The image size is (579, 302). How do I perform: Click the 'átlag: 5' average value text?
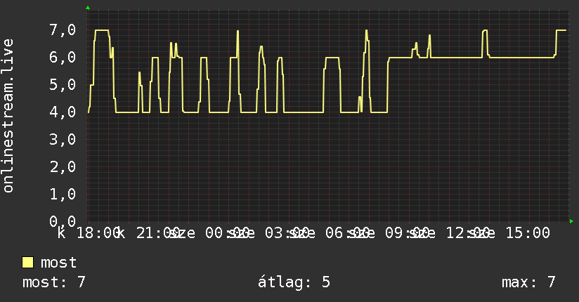coord(294,282)
